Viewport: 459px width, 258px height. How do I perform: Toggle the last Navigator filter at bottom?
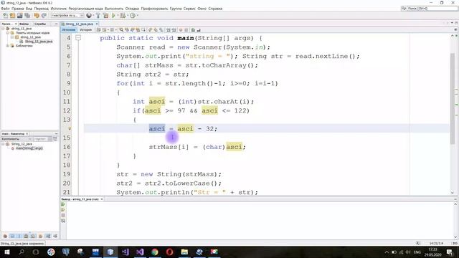point(55,236)
